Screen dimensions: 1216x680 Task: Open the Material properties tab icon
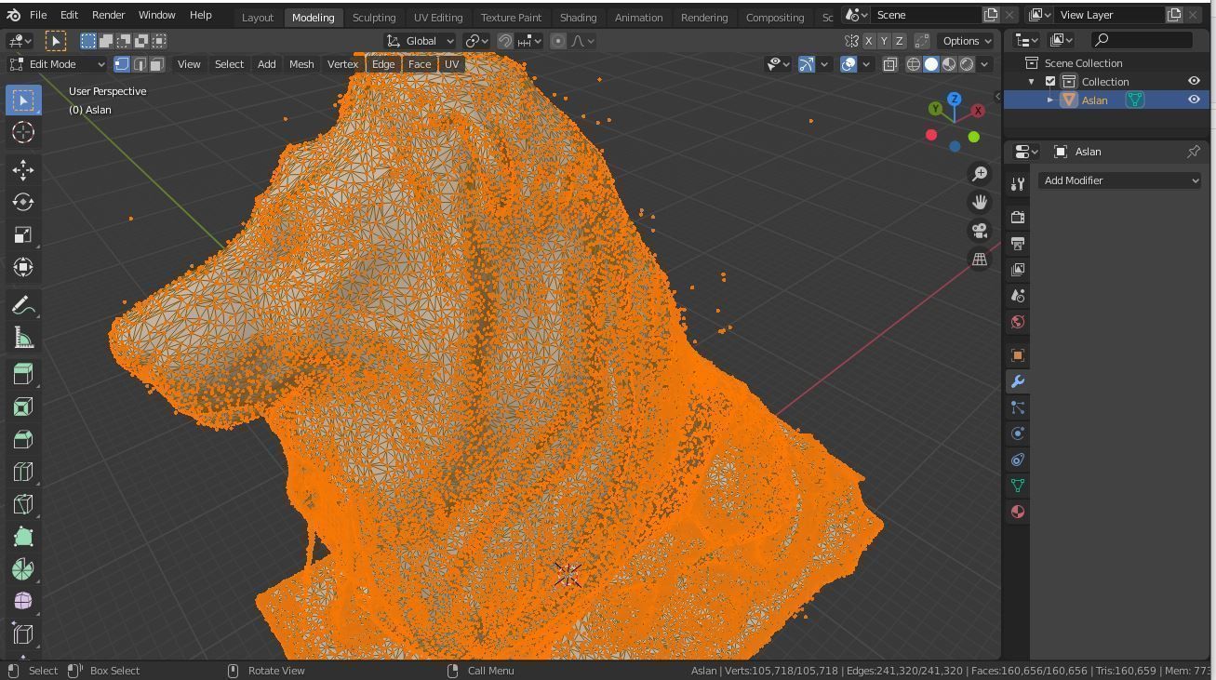point(1018,512)
